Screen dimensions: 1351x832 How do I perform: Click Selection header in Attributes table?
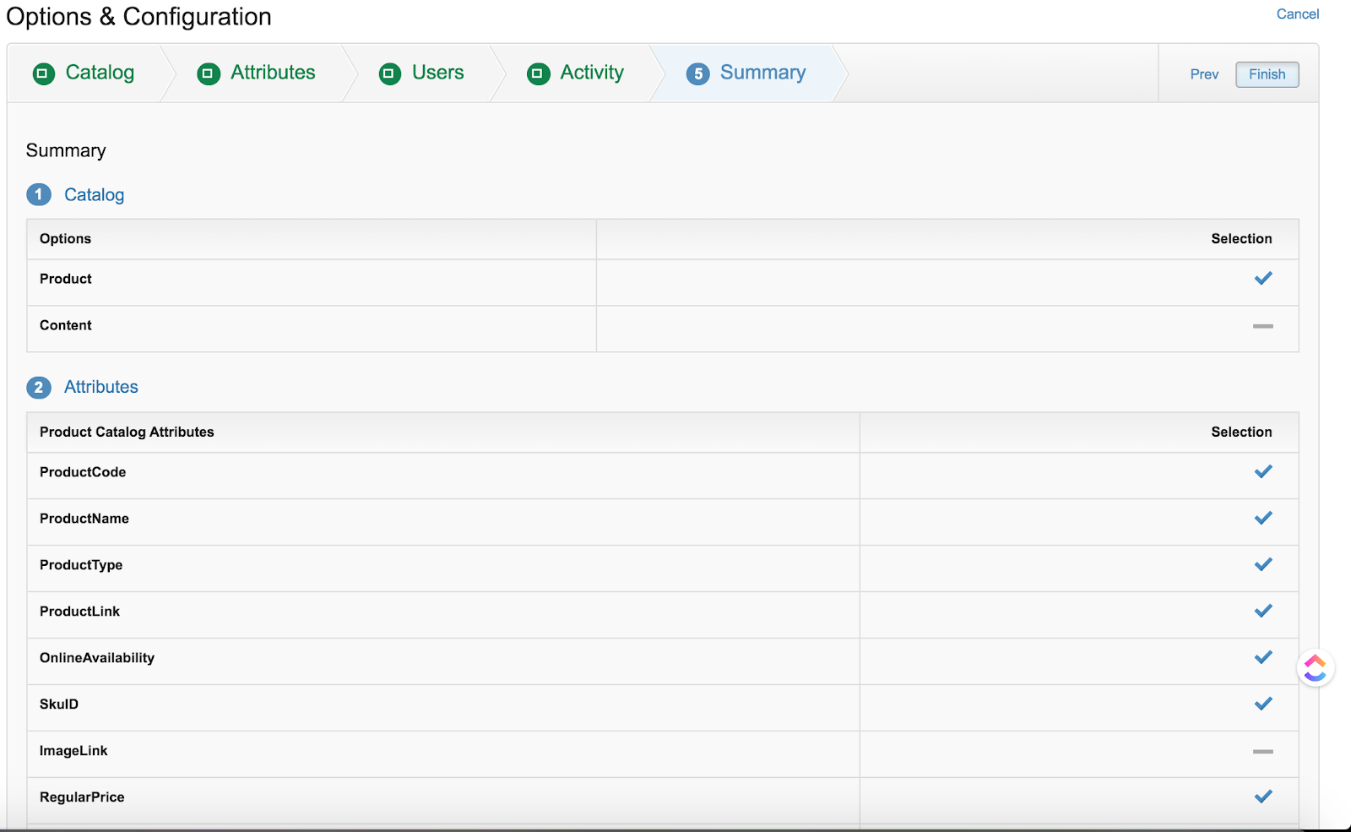tap(1241, 432)
